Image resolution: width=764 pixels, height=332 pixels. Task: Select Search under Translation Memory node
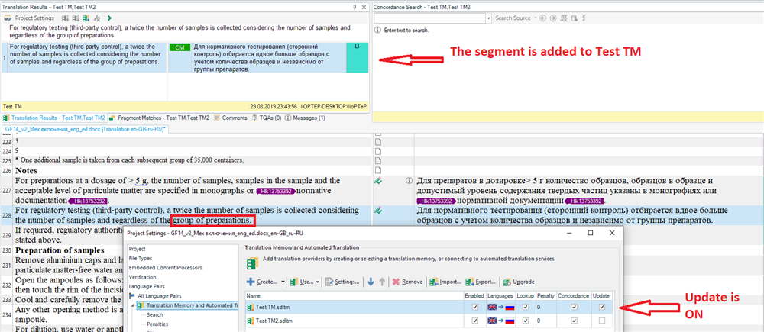tap(154, 314)
